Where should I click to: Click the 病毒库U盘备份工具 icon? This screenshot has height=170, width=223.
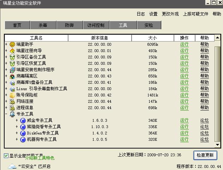pos(12,82)
